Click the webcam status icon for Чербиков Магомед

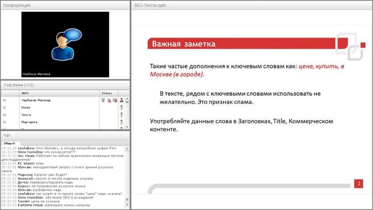(109, 100)
